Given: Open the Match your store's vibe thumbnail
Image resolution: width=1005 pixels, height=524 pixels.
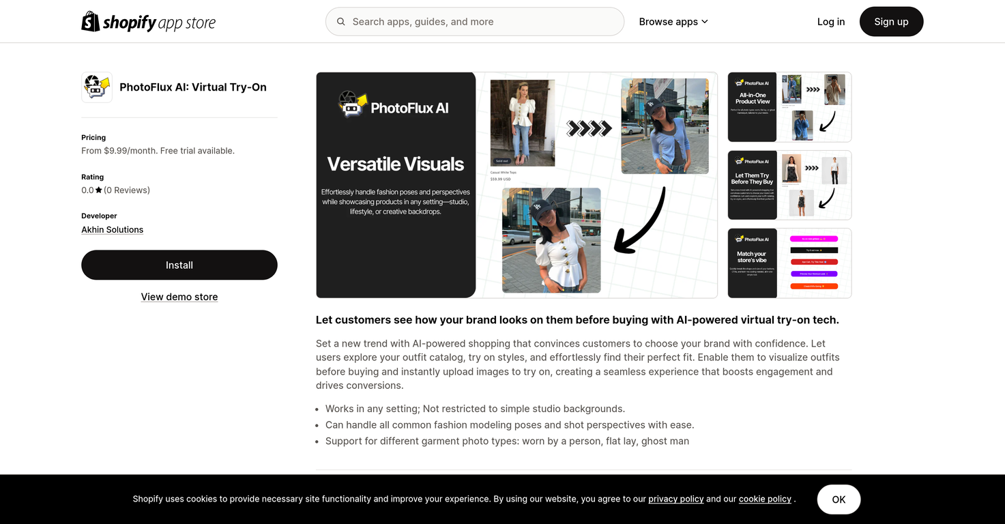Looking at the screenshot, I should [789, 263].
